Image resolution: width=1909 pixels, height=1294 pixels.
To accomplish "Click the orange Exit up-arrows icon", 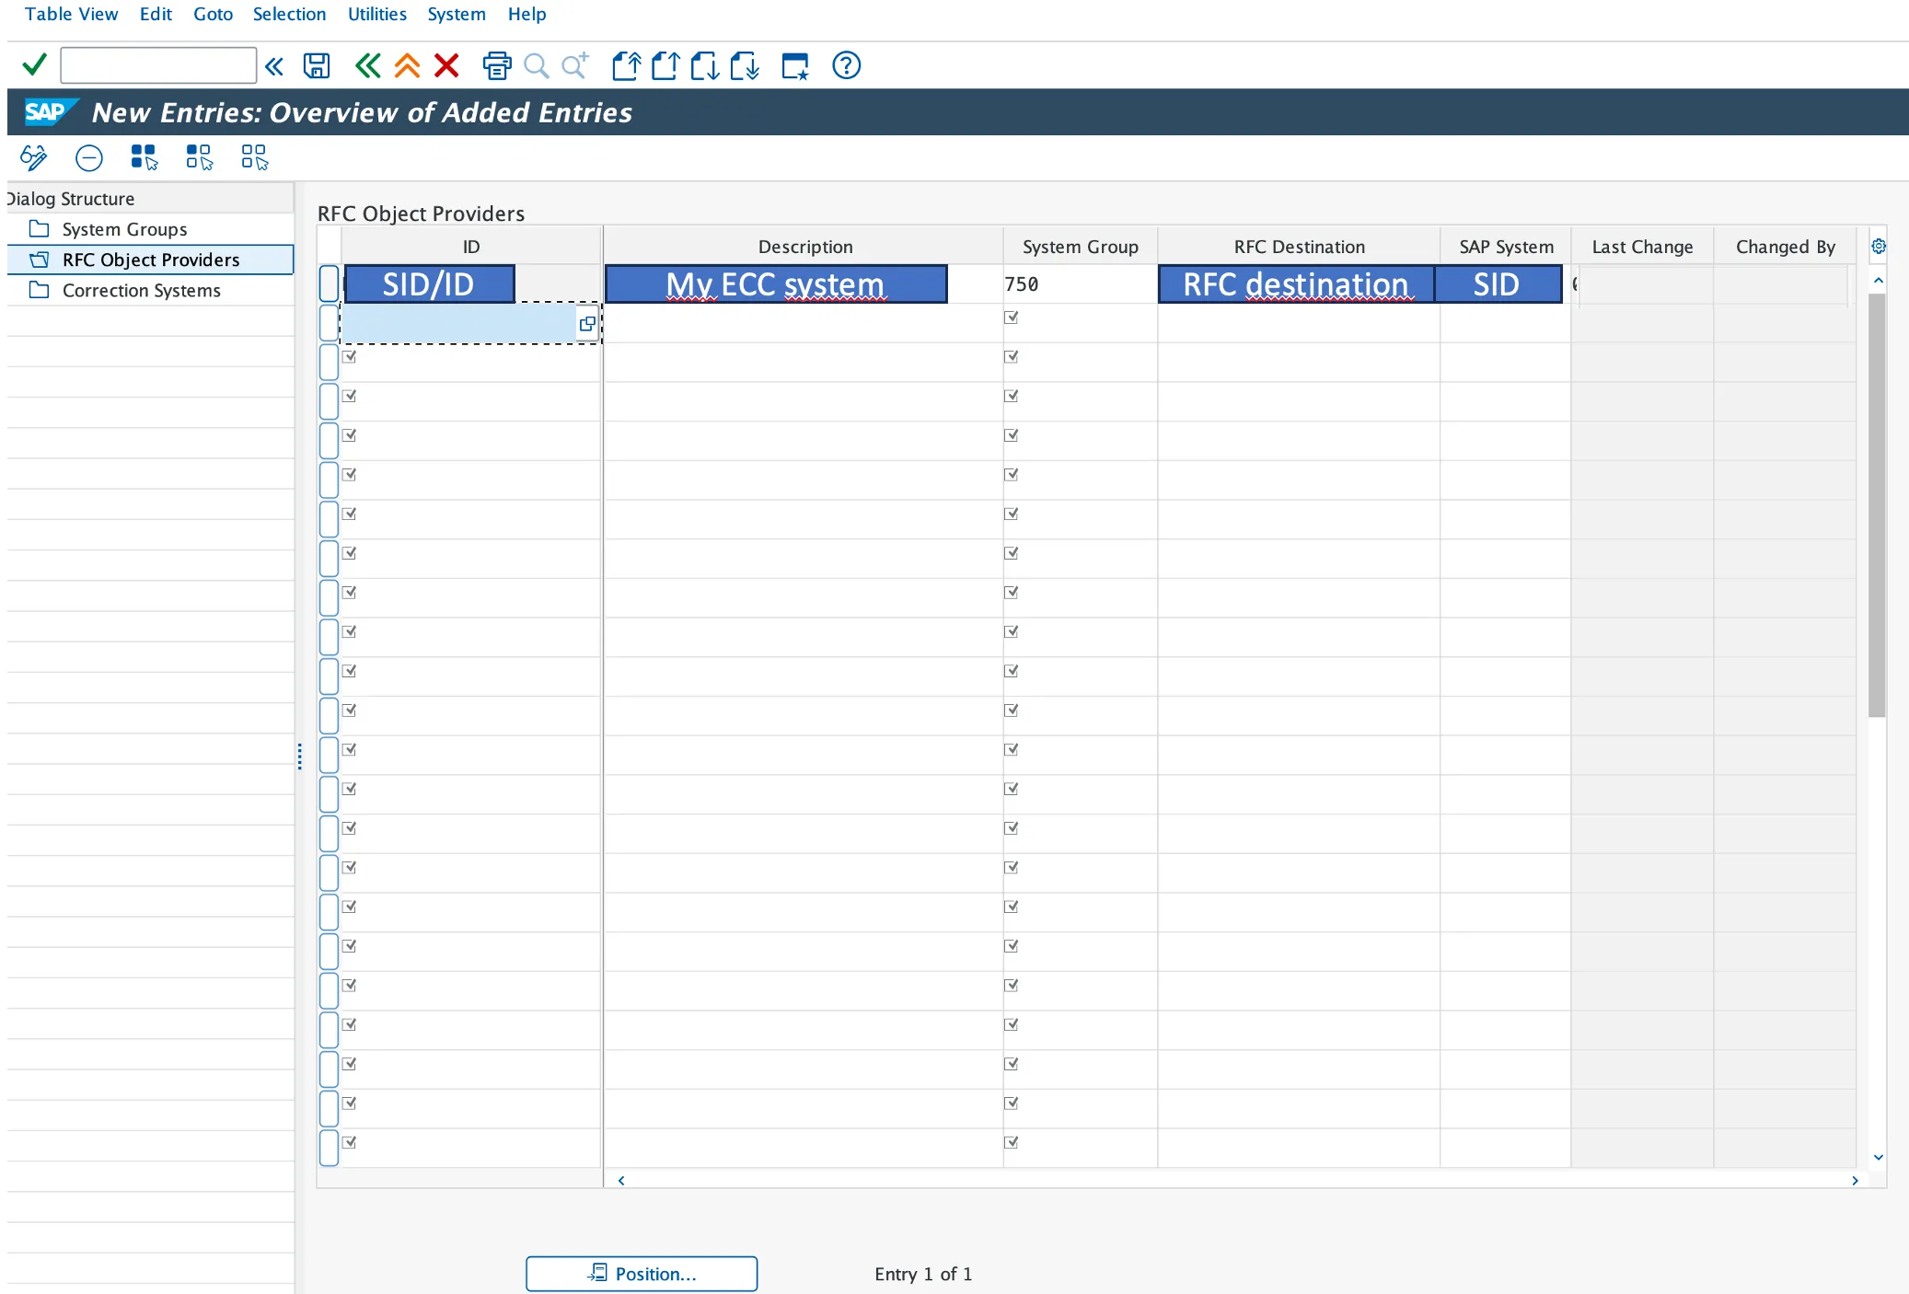I will [x=407, y=65].
